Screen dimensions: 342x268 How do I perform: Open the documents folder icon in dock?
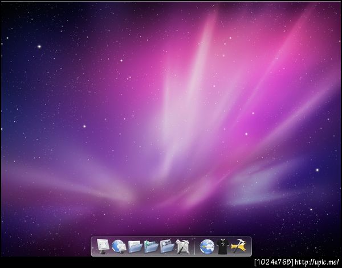pyautogui.click(x=135, y=247)
